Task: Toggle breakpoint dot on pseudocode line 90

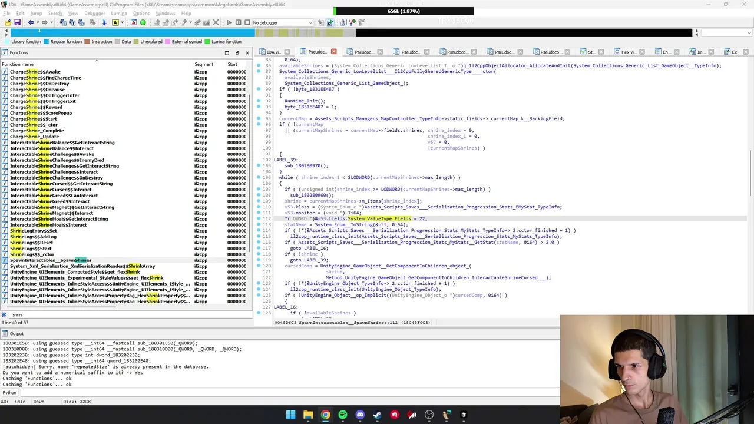Action: [x=259, y=89]
